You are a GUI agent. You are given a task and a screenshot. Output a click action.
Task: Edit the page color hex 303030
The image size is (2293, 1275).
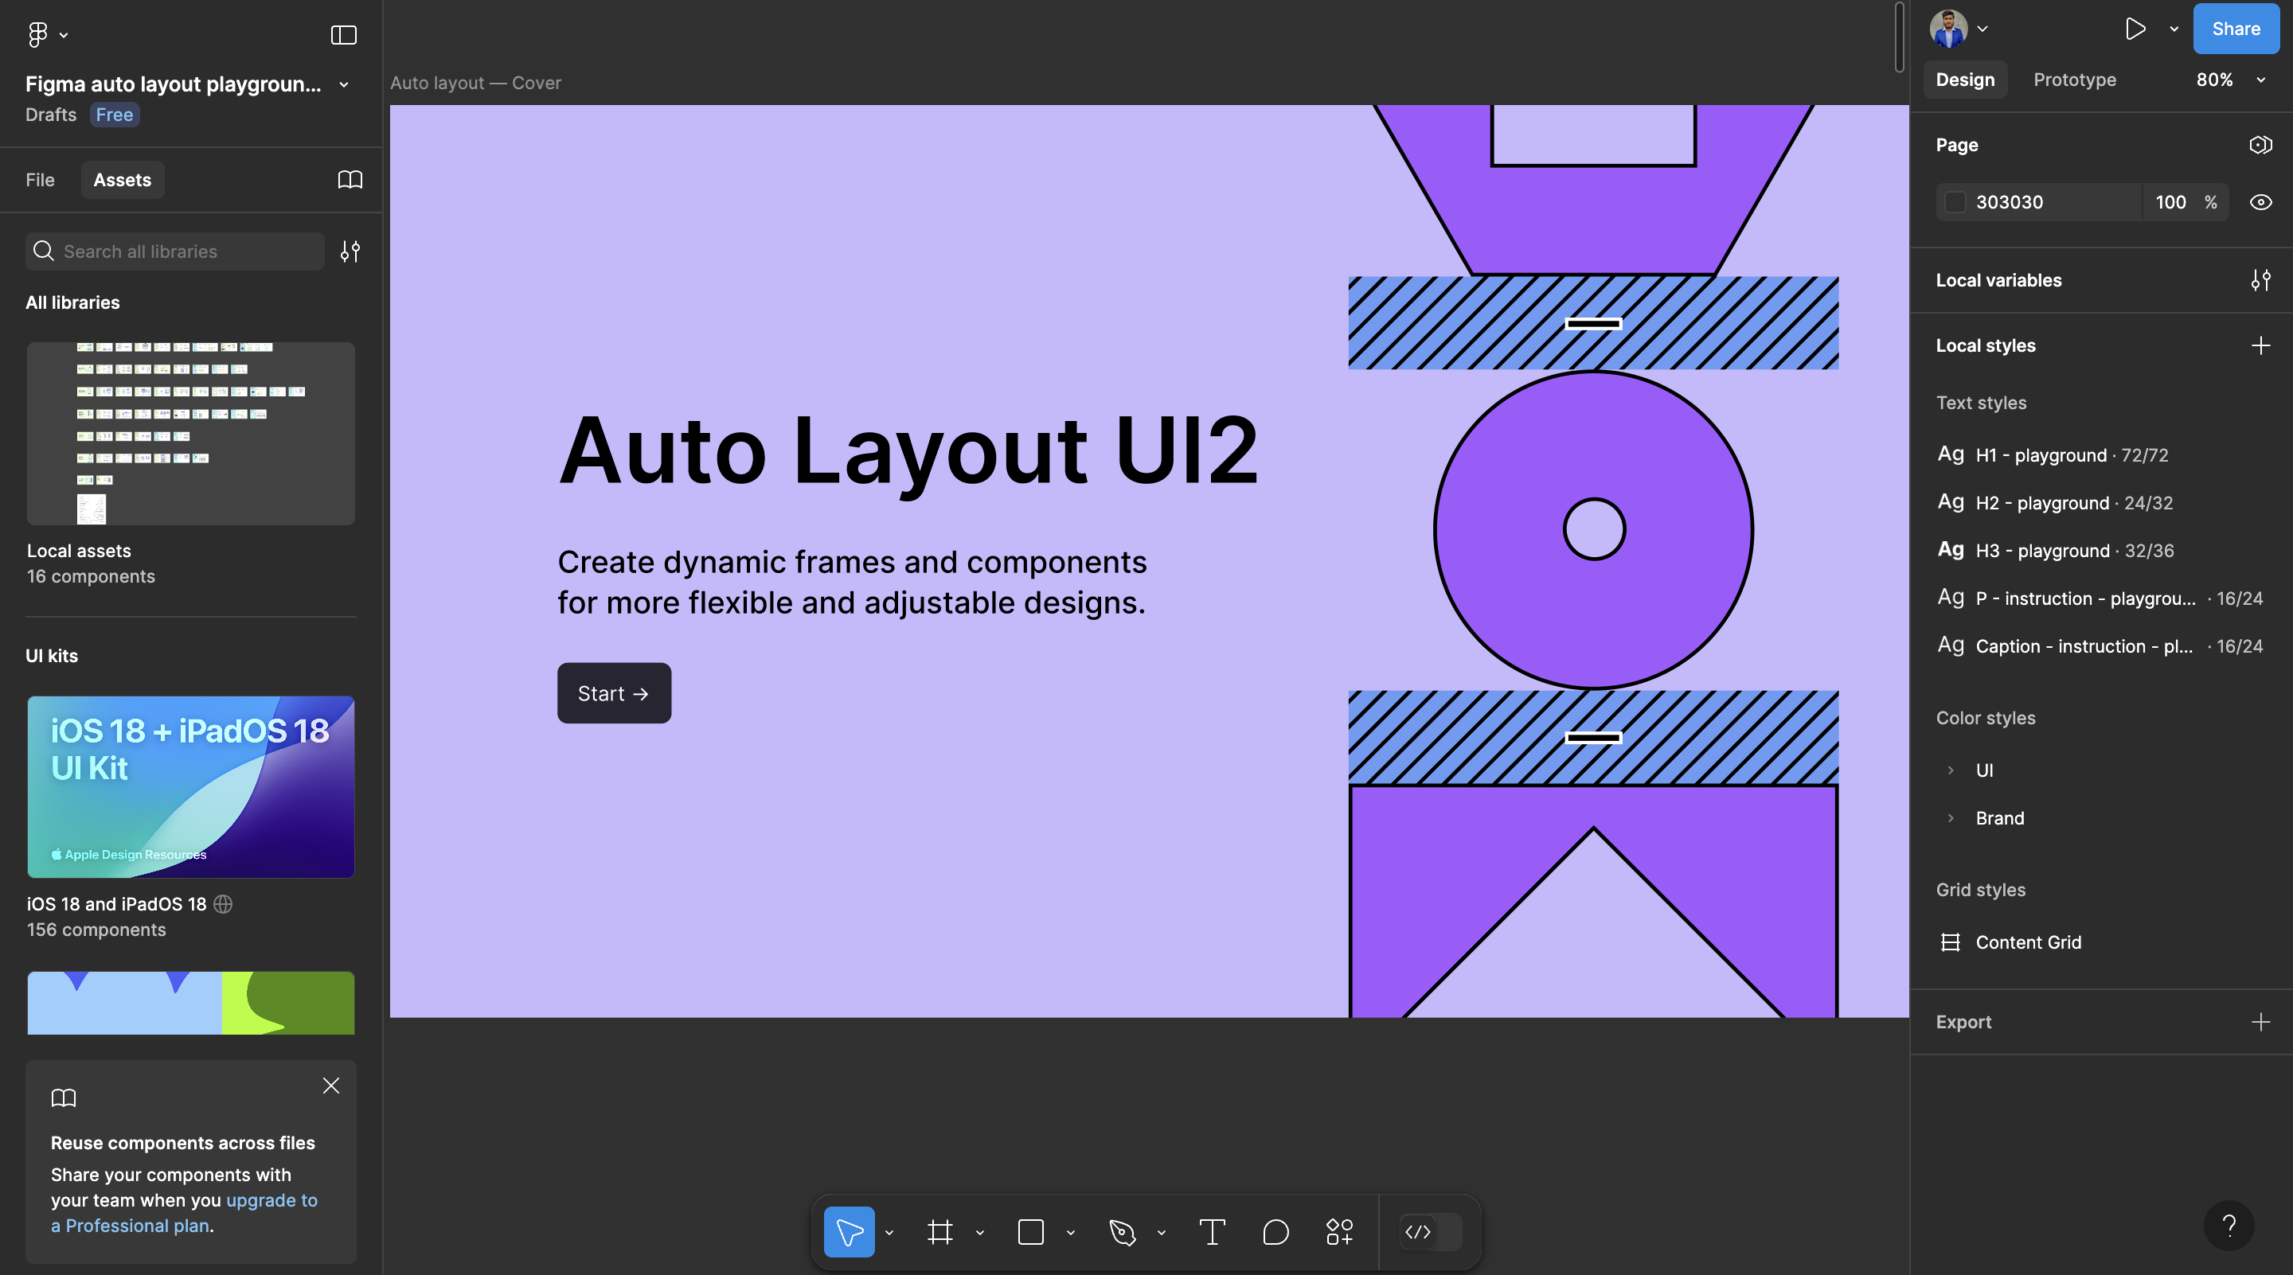click(x=2010, y=202)
